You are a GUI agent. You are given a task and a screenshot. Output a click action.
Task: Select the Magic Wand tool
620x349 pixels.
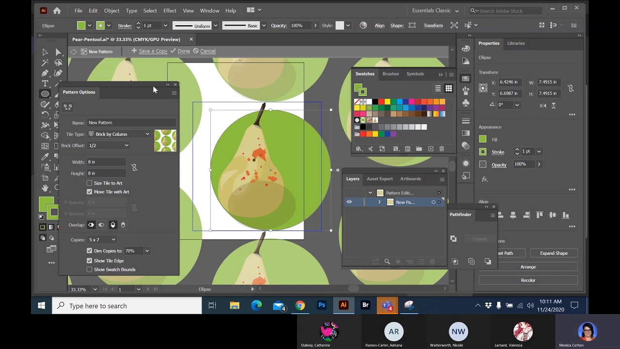pyautogui.click(x=45, y=63)
